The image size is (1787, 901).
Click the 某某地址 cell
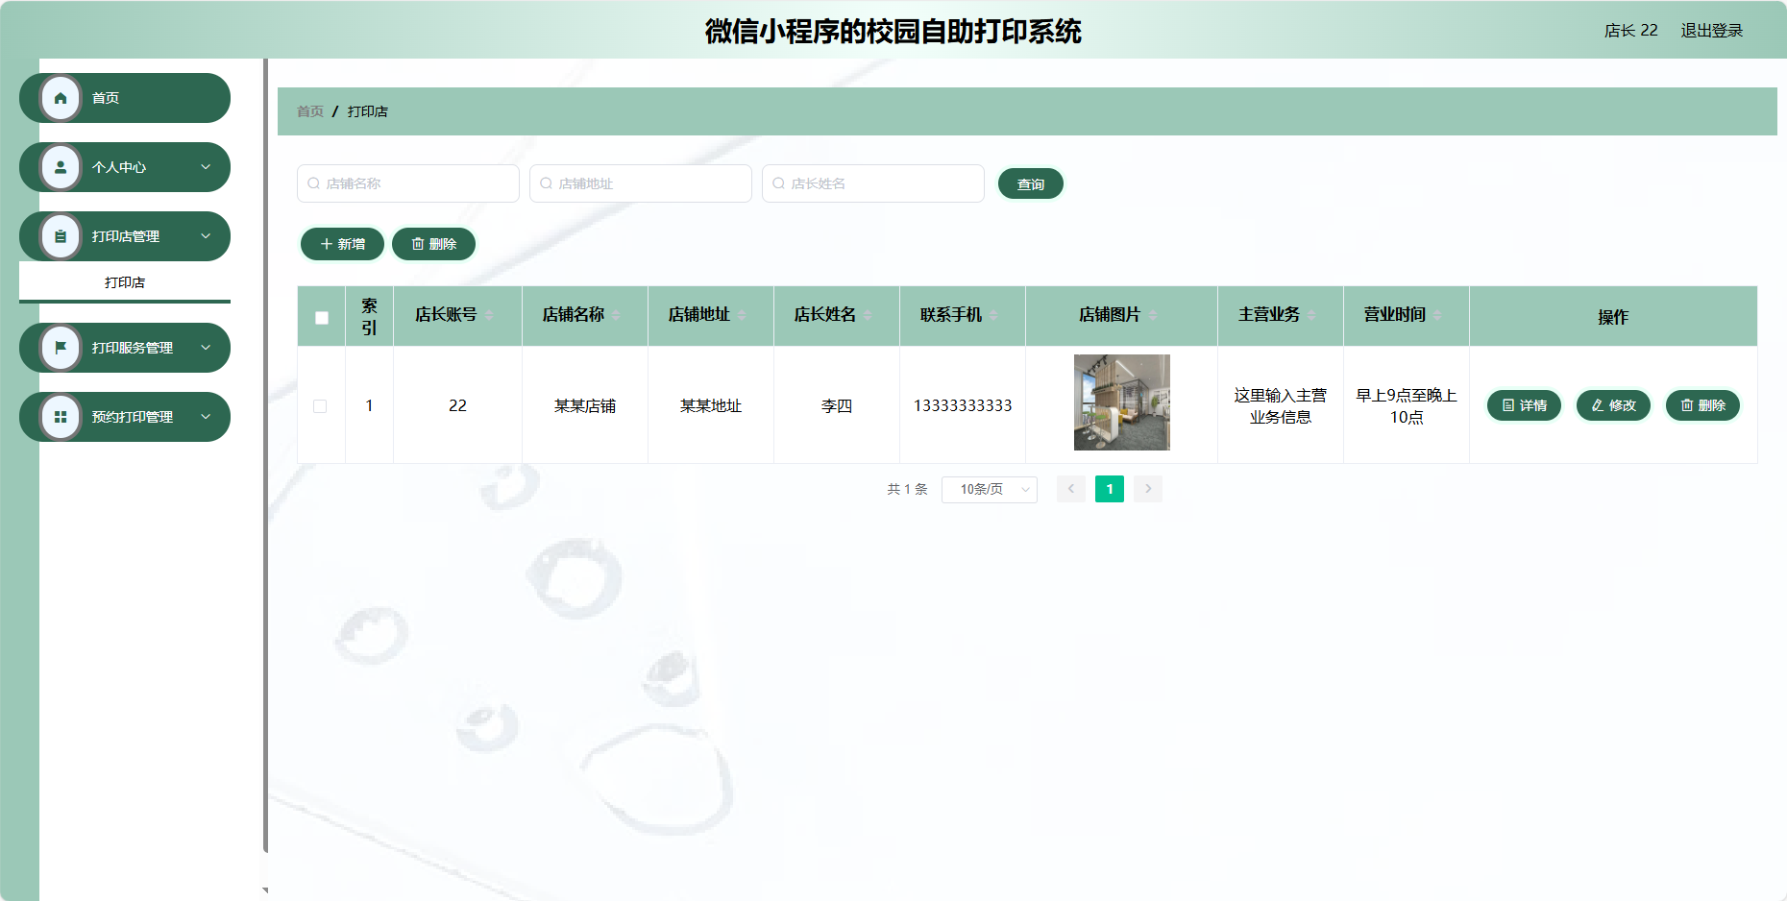(711, 406)
